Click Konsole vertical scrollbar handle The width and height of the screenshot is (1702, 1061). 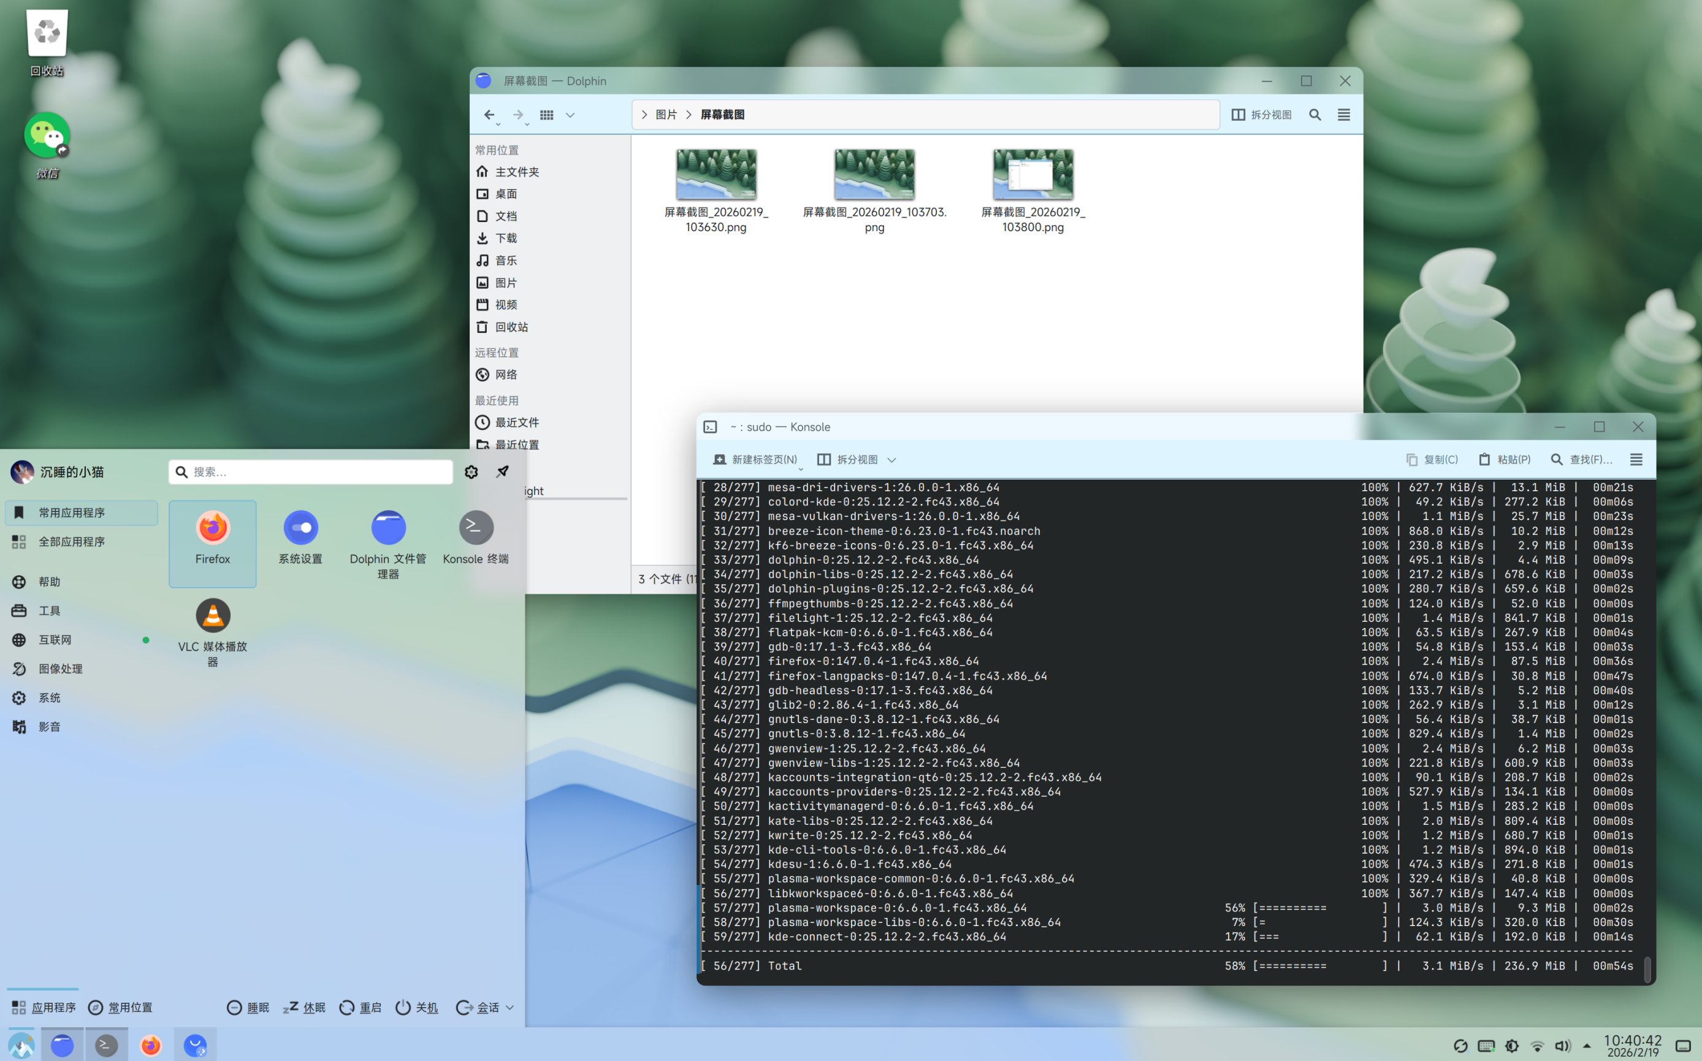tap(1647, 969)
